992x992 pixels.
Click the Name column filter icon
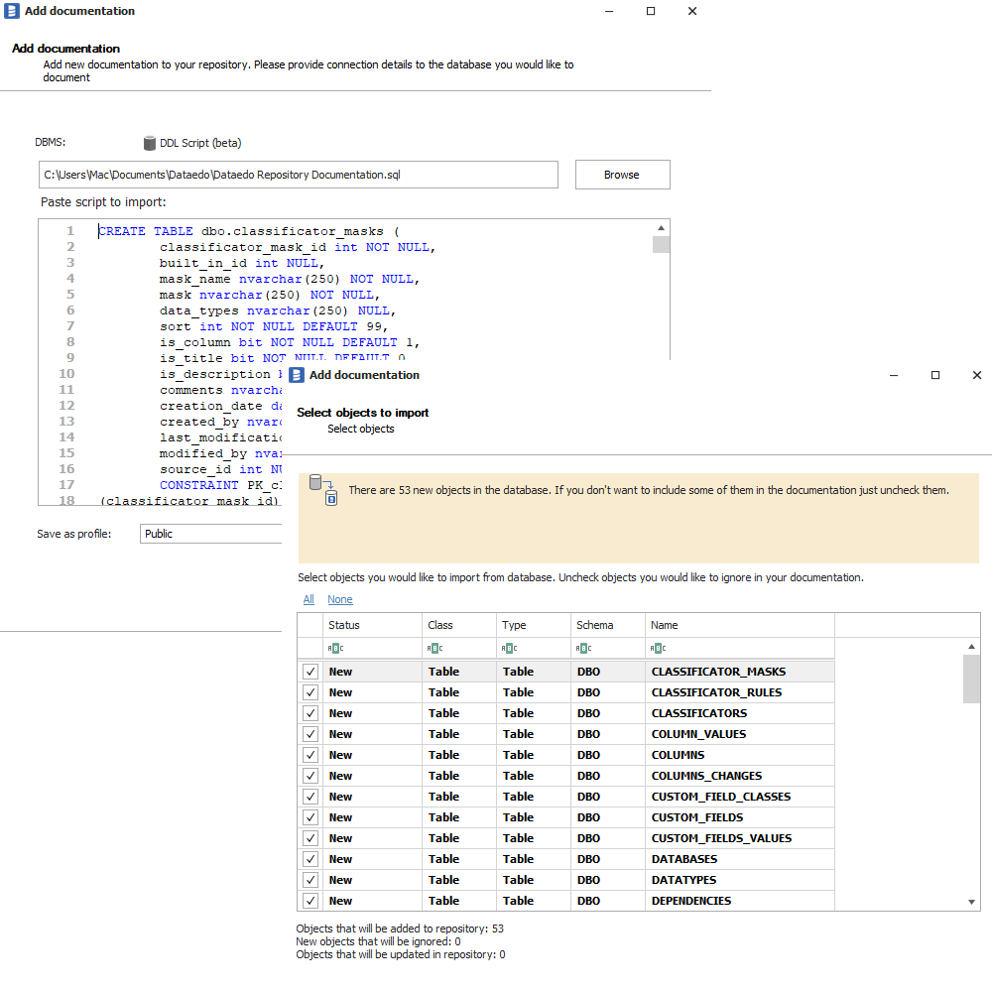658,649
